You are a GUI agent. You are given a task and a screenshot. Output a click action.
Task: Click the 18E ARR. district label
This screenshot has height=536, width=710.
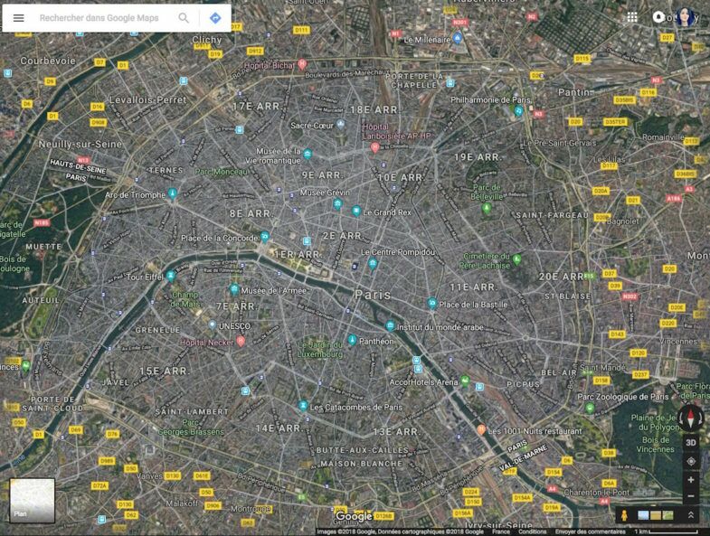(374, 109)
